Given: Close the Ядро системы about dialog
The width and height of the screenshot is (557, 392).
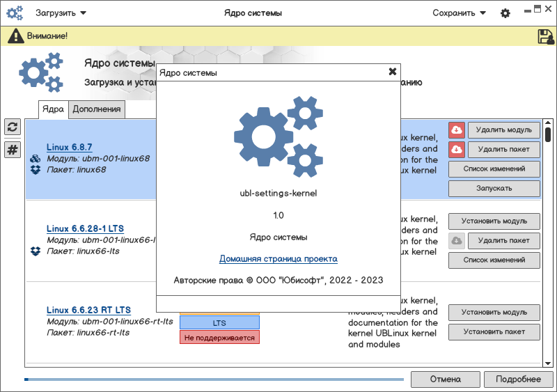Looking at the screenshot, I should pos(392,72).
